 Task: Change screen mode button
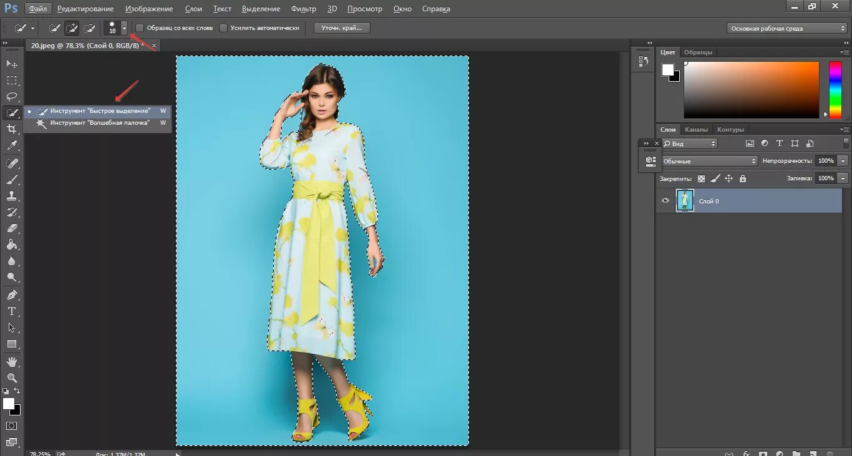pyautogui.click(x=11, y=442)
